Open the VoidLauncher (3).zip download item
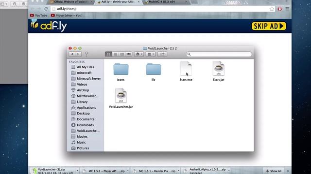This screenshot has width=311, height=174. 53,171
